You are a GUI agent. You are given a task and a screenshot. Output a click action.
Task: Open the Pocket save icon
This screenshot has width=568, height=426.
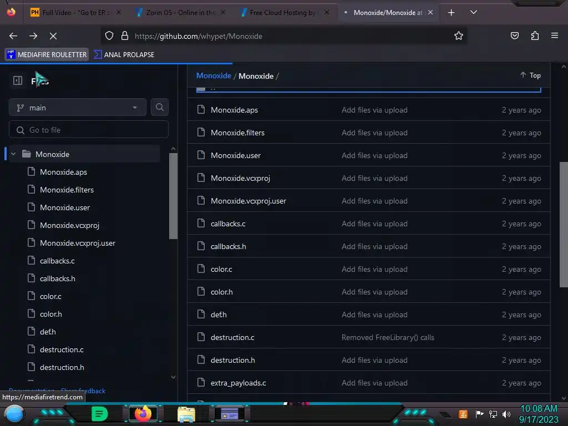point(514,36)
